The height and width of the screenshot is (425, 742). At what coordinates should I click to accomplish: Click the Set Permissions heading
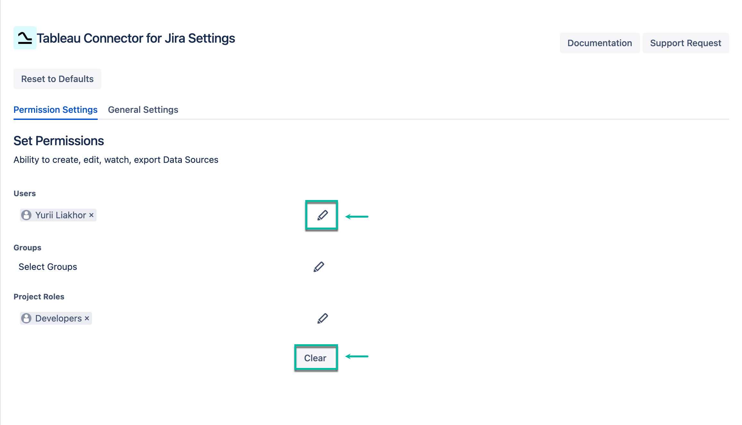(x=58, y=141)
